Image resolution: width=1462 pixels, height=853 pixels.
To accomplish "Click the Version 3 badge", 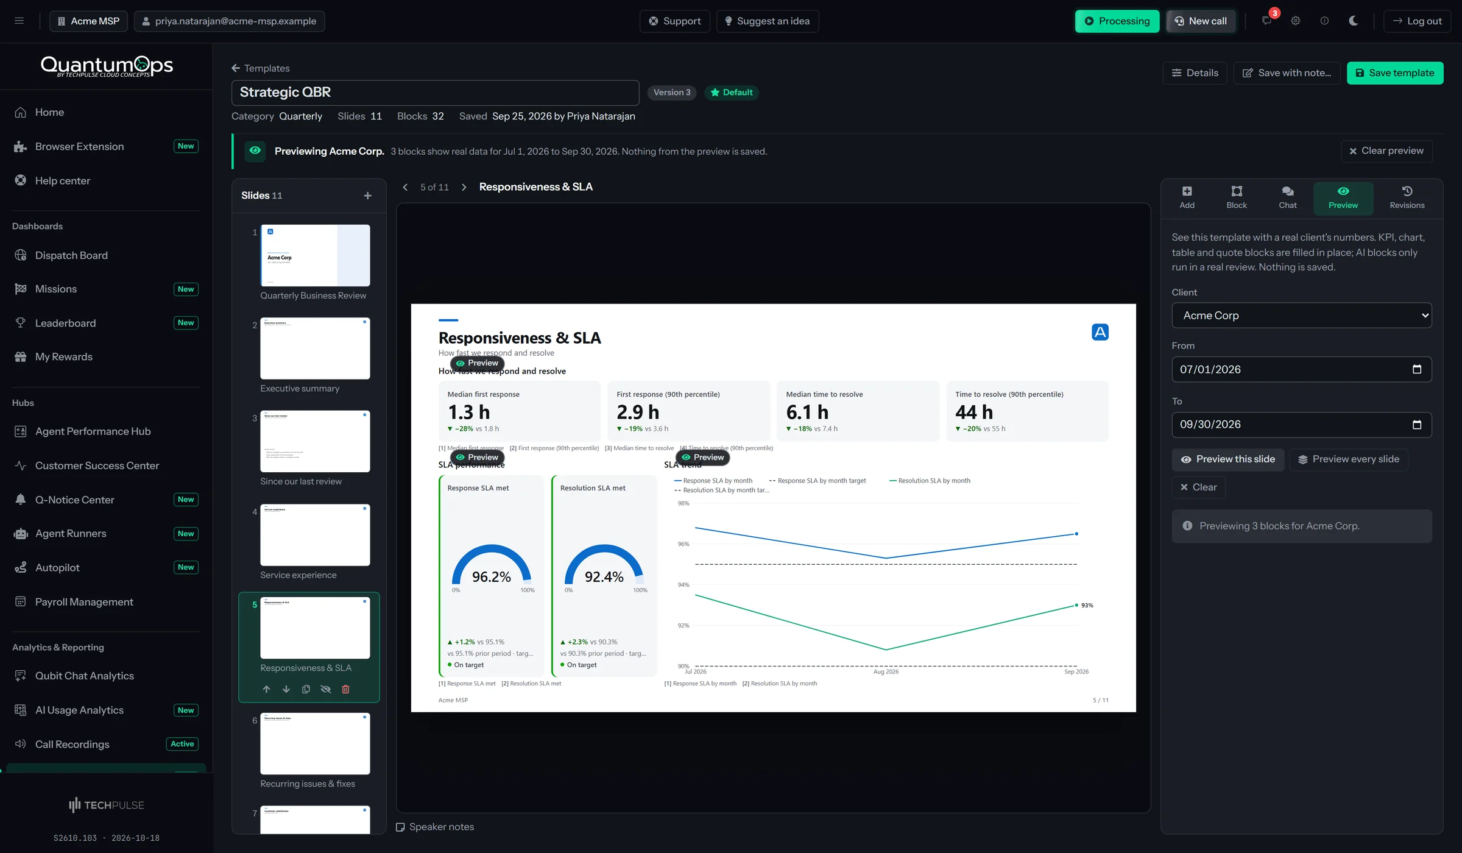I will (672, 93).
